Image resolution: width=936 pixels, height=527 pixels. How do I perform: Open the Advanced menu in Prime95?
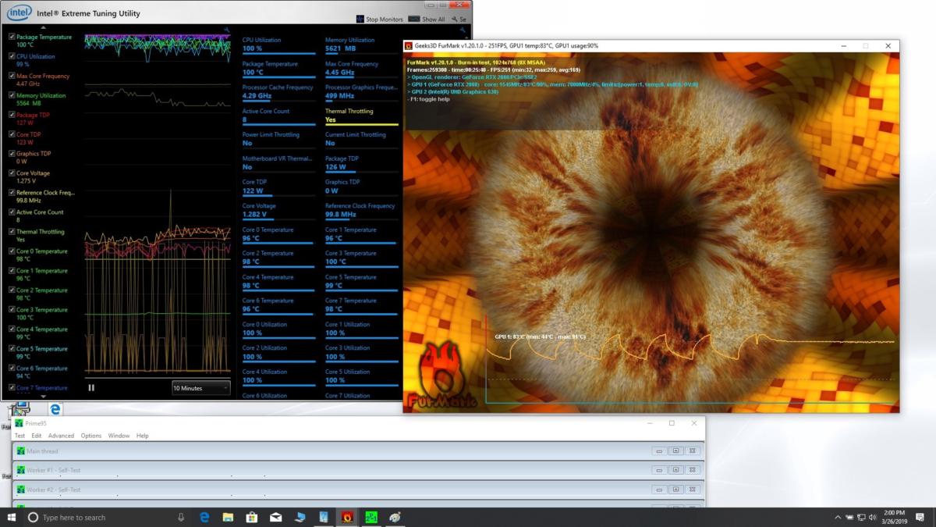pyautogui.click(x=61, y=436)
